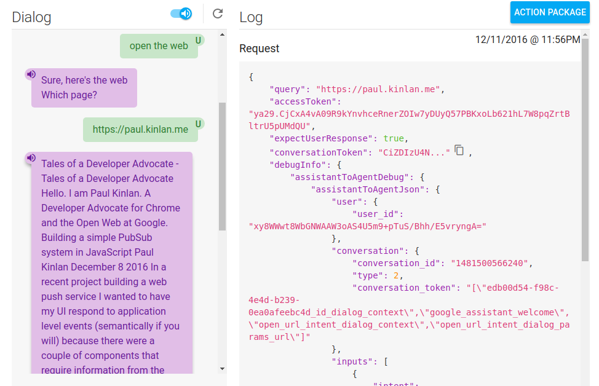Click the truncated "CiZDIzU4N..." token value
This screenshot has width=599, height=386.
(414, 152)
